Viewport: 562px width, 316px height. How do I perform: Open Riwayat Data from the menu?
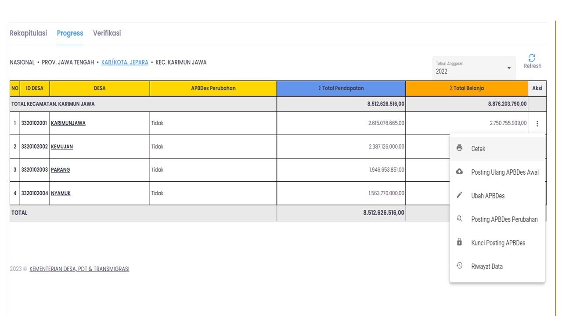click(497, 266)
